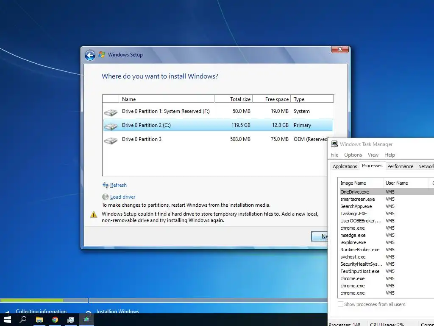The height and width of the screenshot is (326, 434).
Task: Switch to the Processes tab
Action: (372, 166)
